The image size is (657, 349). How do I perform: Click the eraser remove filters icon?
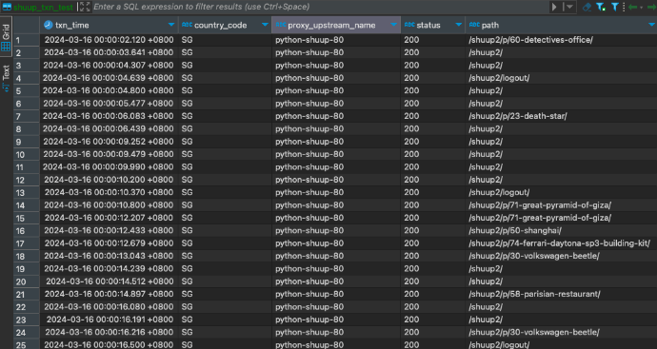[x=587, y=7]
